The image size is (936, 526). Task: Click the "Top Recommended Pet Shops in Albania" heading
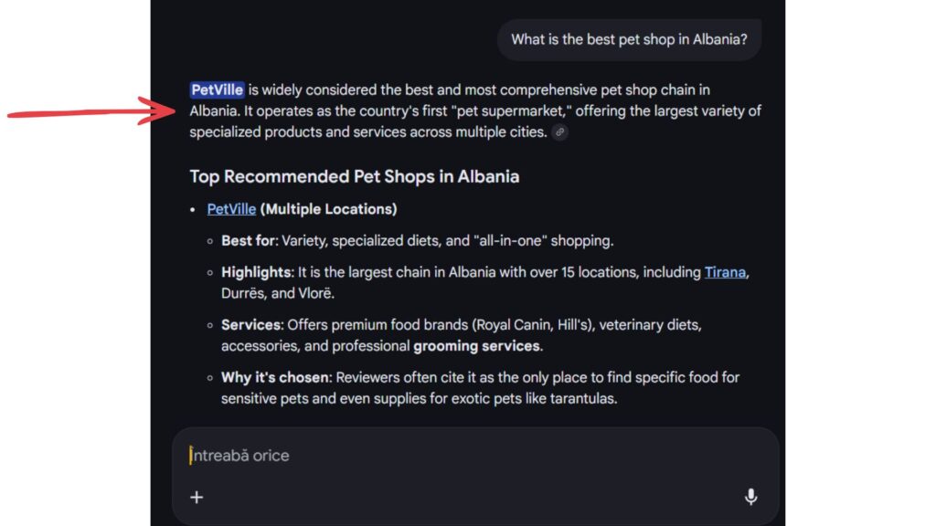[x=354, y=176]
